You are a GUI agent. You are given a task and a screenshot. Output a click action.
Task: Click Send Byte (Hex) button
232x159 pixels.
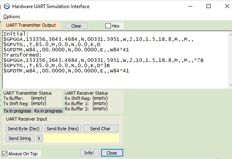63,129
